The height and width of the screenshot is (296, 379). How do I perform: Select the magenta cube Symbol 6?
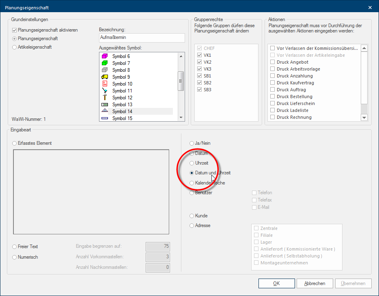click(x=121, y=56)
